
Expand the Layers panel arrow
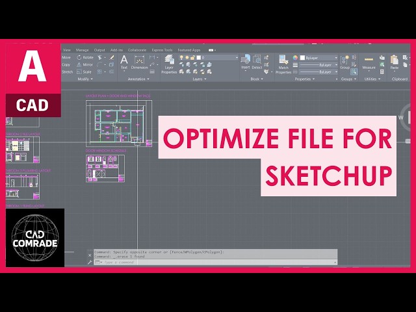pos(205,79)
